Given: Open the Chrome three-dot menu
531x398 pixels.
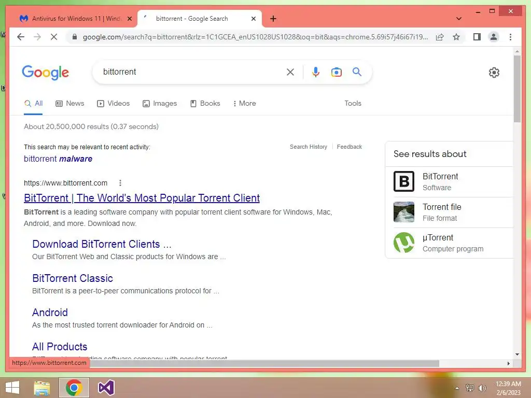Looking at the screenshot, I should 510,37.
